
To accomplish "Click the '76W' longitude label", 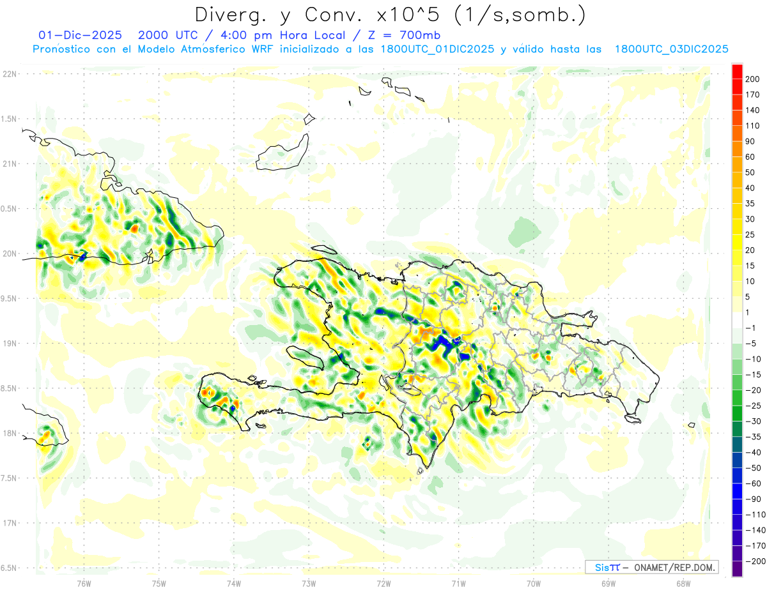I will click(x=84, y=583).
